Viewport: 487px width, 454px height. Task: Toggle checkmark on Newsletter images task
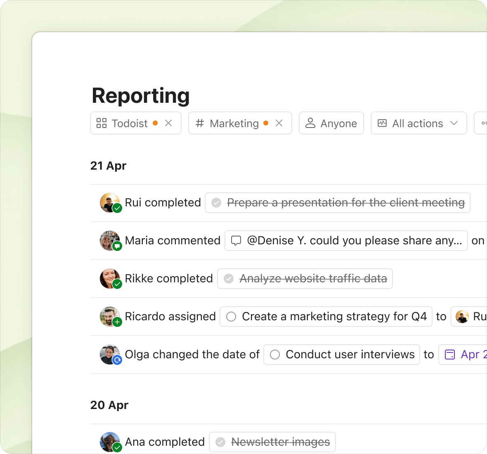click(x=220, y=442)
